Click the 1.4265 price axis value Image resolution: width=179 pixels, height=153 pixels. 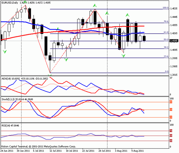(174, 33)
